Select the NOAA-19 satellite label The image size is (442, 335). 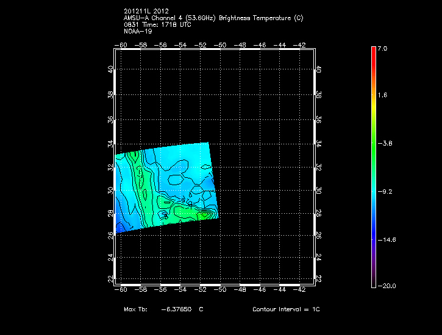[x=137, y=30]
